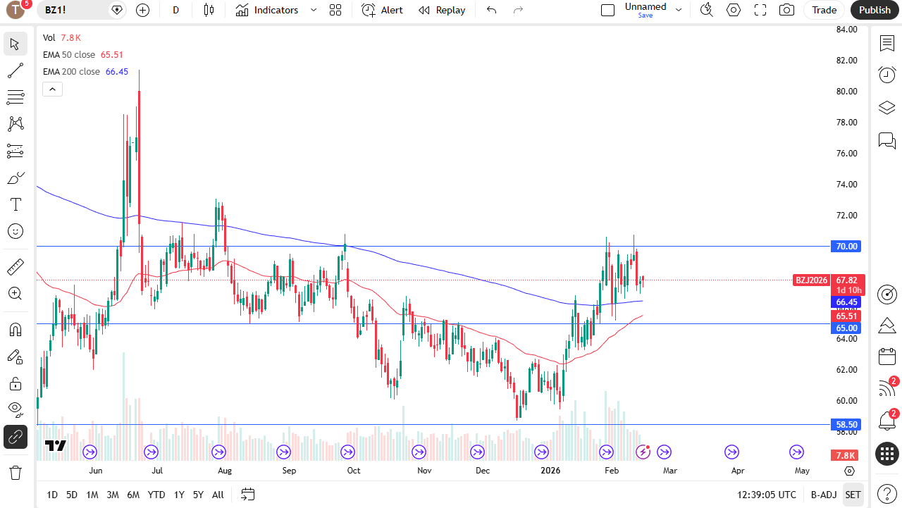Create an Alert
The width and height of the screenshot is (902, 508).
click(x=383, y=10)
